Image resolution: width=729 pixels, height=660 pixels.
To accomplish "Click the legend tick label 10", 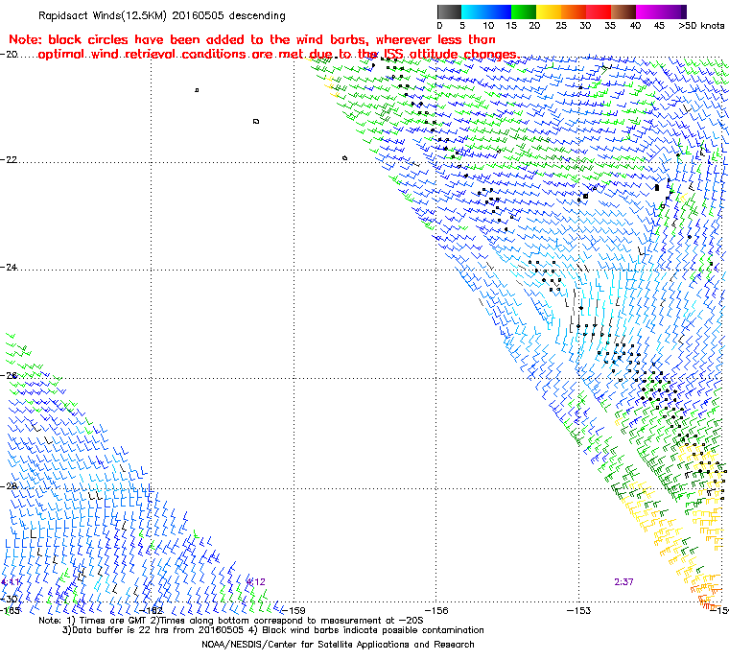I will (x=488, y=26).
